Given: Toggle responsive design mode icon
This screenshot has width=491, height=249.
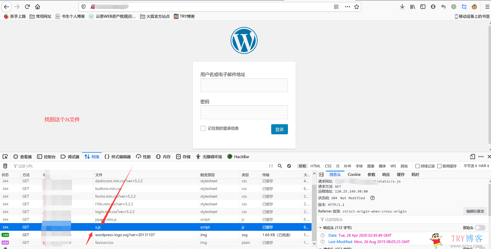Looking at the screenshot, I should click(472, 157).
